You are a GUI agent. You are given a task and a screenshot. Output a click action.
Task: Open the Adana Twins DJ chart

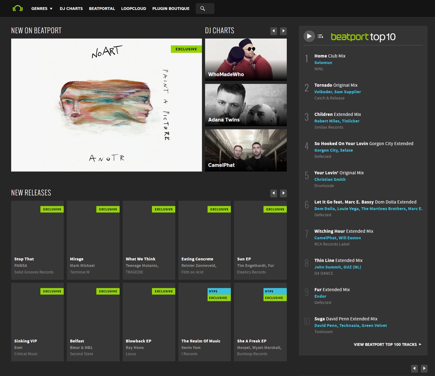coord(246,105)
